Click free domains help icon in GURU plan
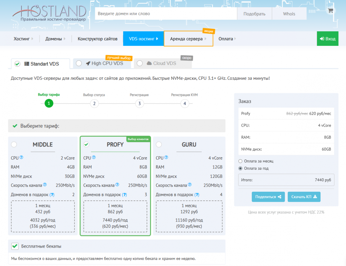Viewport: 346px width, 266px height. point(197,195)
